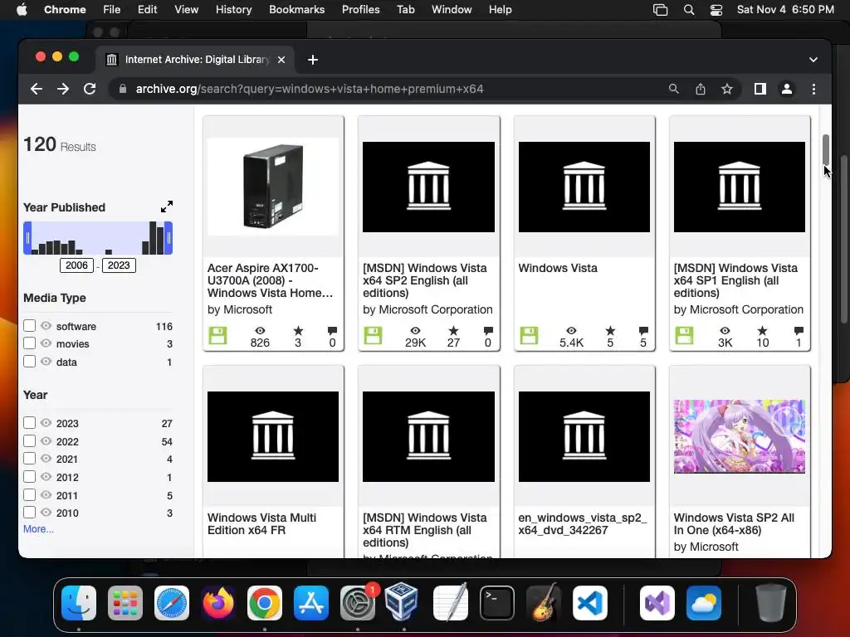
Task: Click the anime thumbnail of Vista SP2 All In One
Action: [740, 436]
